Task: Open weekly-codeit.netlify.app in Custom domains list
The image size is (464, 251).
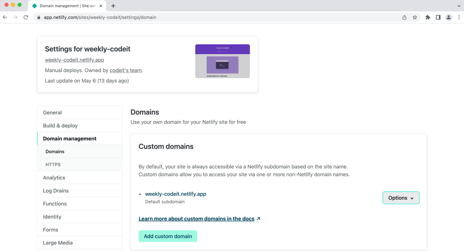Action: pyautogui.click(x=176, y=194)
